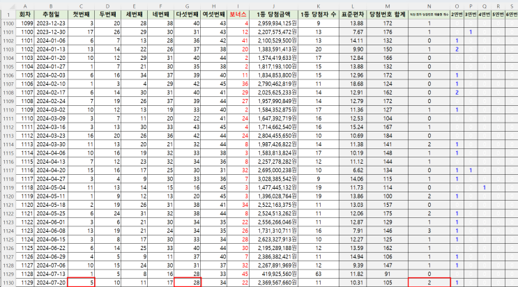Click the date cell 2024-05-04
Screen dimensions: 518x287
[51, 187]
